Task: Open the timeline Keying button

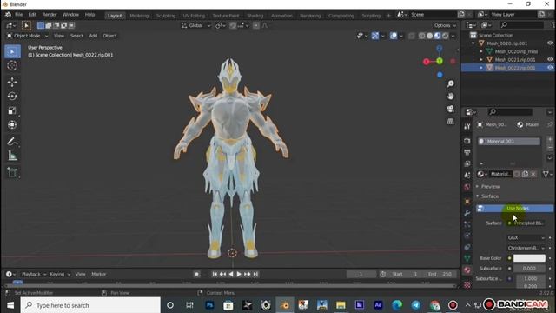Action: coord(60,274)
